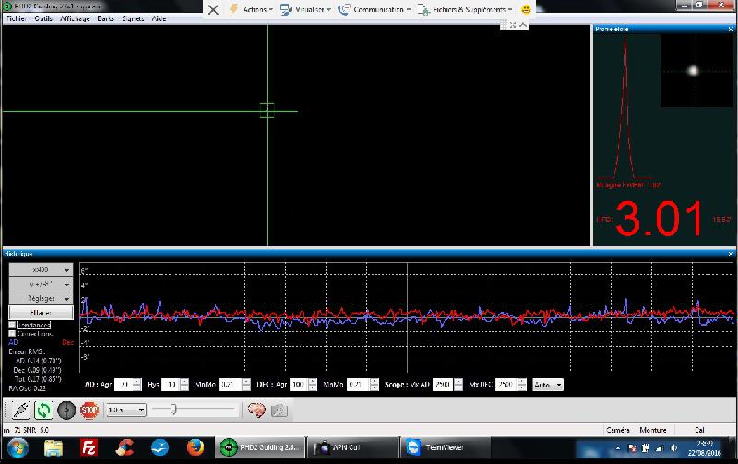Click the DEC MnMo value field
The image size is (738, 464).
(x=358, y=385)
